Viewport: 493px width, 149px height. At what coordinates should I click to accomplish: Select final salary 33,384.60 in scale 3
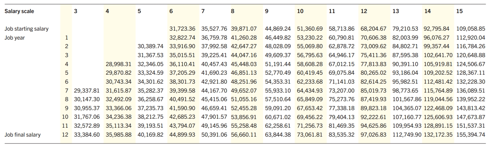pyautogui.click(x=87, y=135)
